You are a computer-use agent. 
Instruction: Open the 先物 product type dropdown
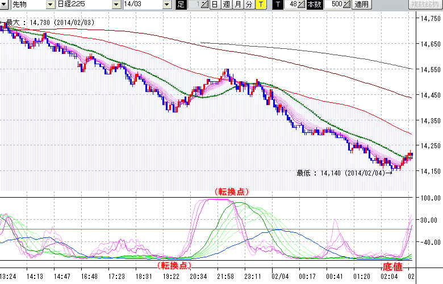(x=51, y=5)
